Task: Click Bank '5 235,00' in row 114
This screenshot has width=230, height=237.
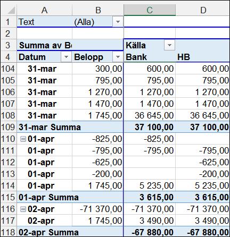Action: 150,185
